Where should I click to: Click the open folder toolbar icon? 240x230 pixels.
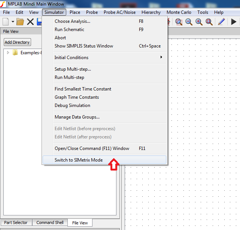click(x=20, y=22)
